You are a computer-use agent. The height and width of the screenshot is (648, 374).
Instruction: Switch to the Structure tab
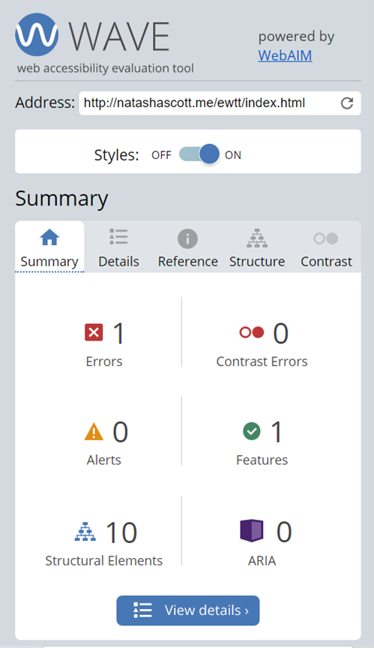tap(257, 247)
